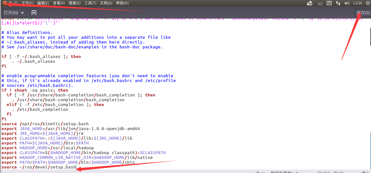371x173 pixels.
Task: Save the file with 保存(S) button
Action: [363, 12]
